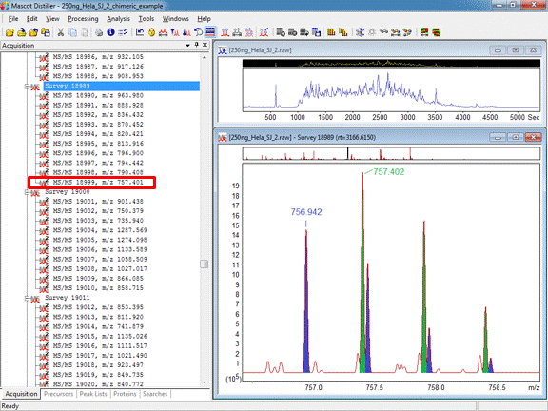Switch to the Peak Lists tab
The width and height of the screenshot is (548, 411).
click(x=93, y=394)
